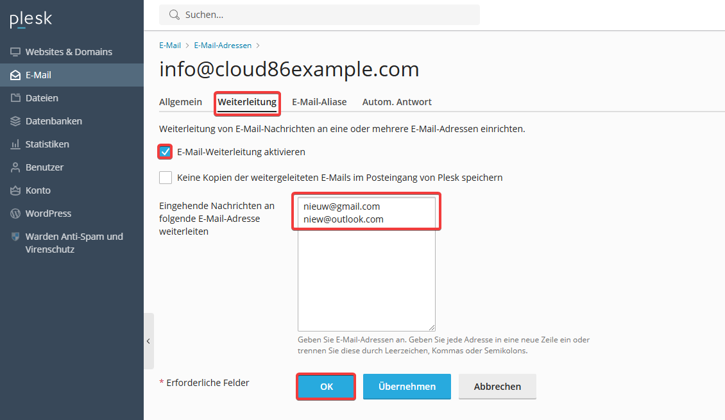Click the Übernehmen button
The height and width of the screenshot is (420, 725).
pos(407,386)
